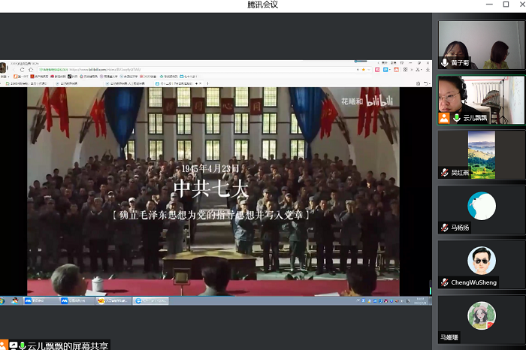
Task: Click 吴红燕's landscape avatar picture
Action: point(482,155)
